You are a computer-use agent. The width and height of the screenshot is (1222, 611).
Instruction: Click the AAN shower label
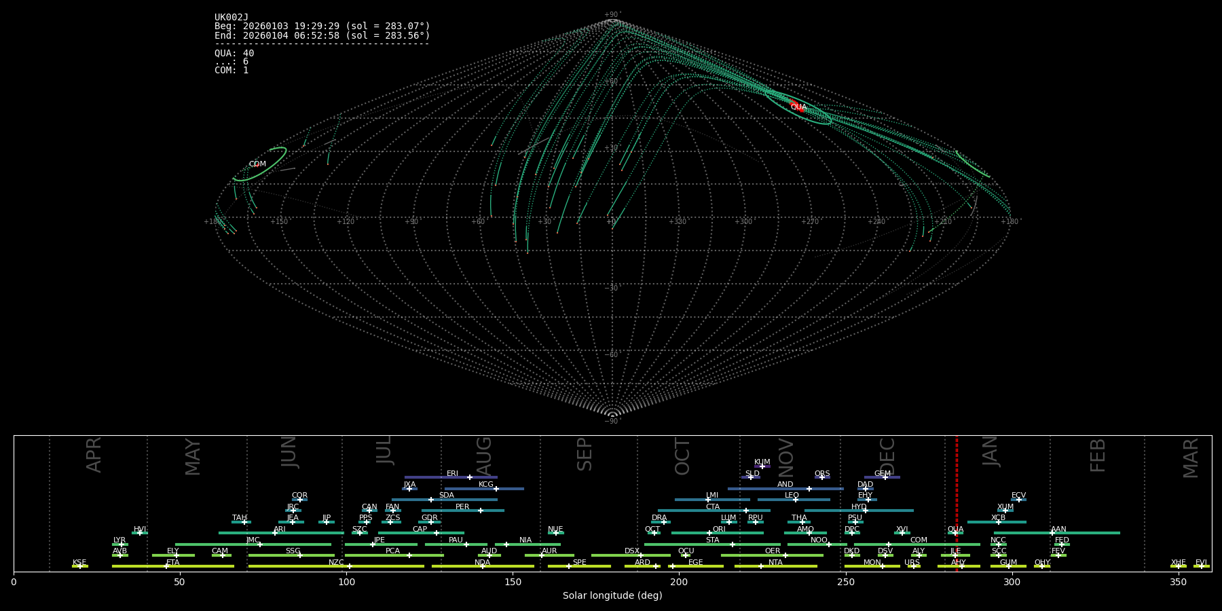coord(1058,530)
